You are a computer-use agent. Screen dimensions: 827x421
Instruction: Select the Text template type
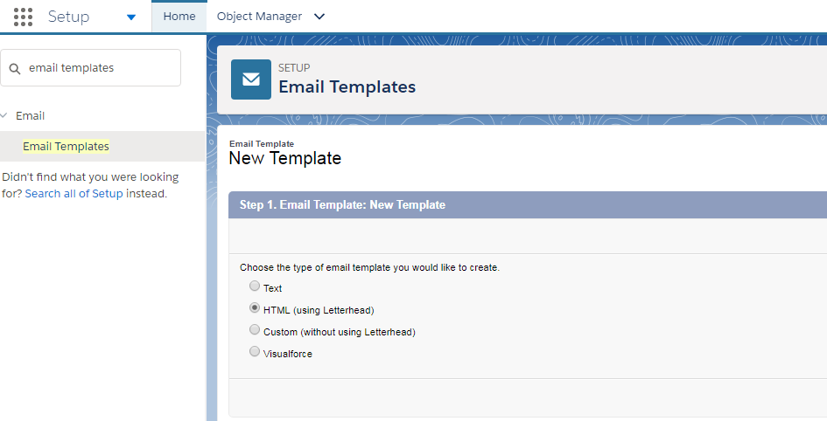tap(254, 286)
